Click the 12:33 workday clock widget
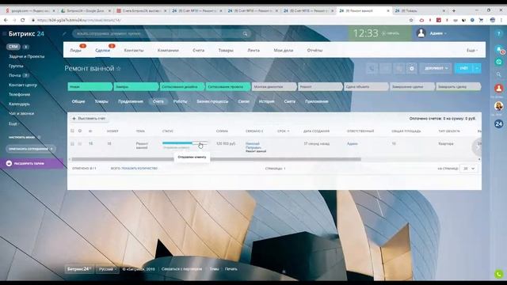Screen dimensions: 507x285 (x=379, y=33)
